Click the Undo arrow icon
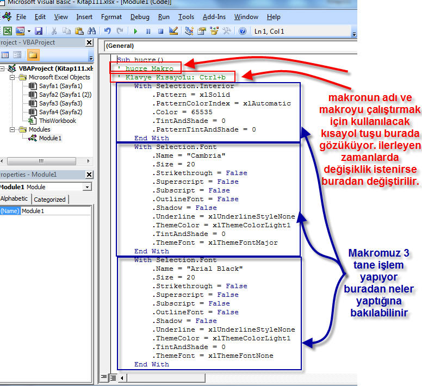Image resolution: width=422 pixels, height=386 pixels. [108, 32]
